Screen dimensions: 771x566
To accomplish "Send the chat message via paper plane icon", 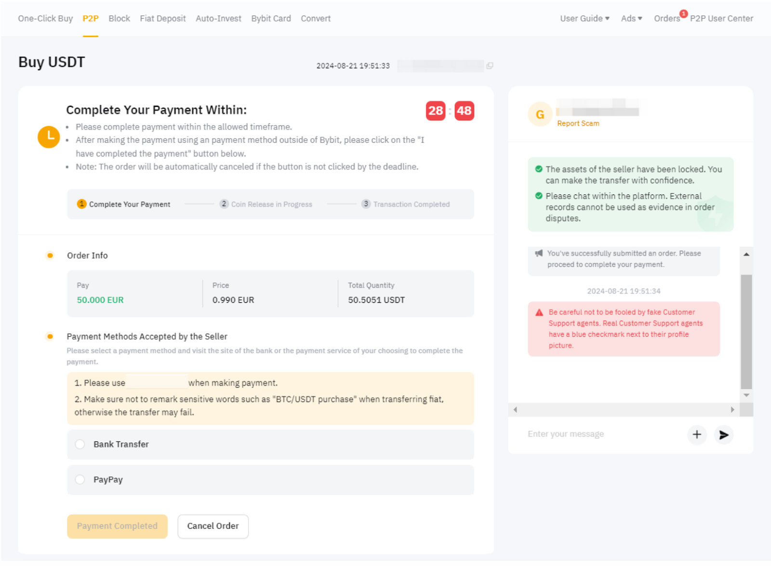I will (723, 435).
